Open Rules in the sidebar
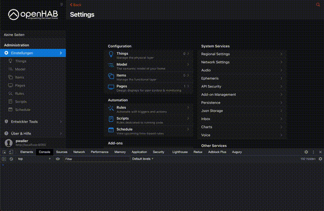The height and width of the screenshot is (211, 324). [x=33, y=94]
